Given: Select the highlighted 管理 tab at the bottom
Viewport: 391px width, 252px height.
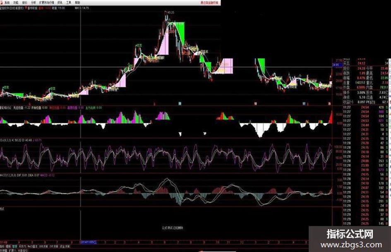Looking at the screenshot, I should tap(15, 246).
